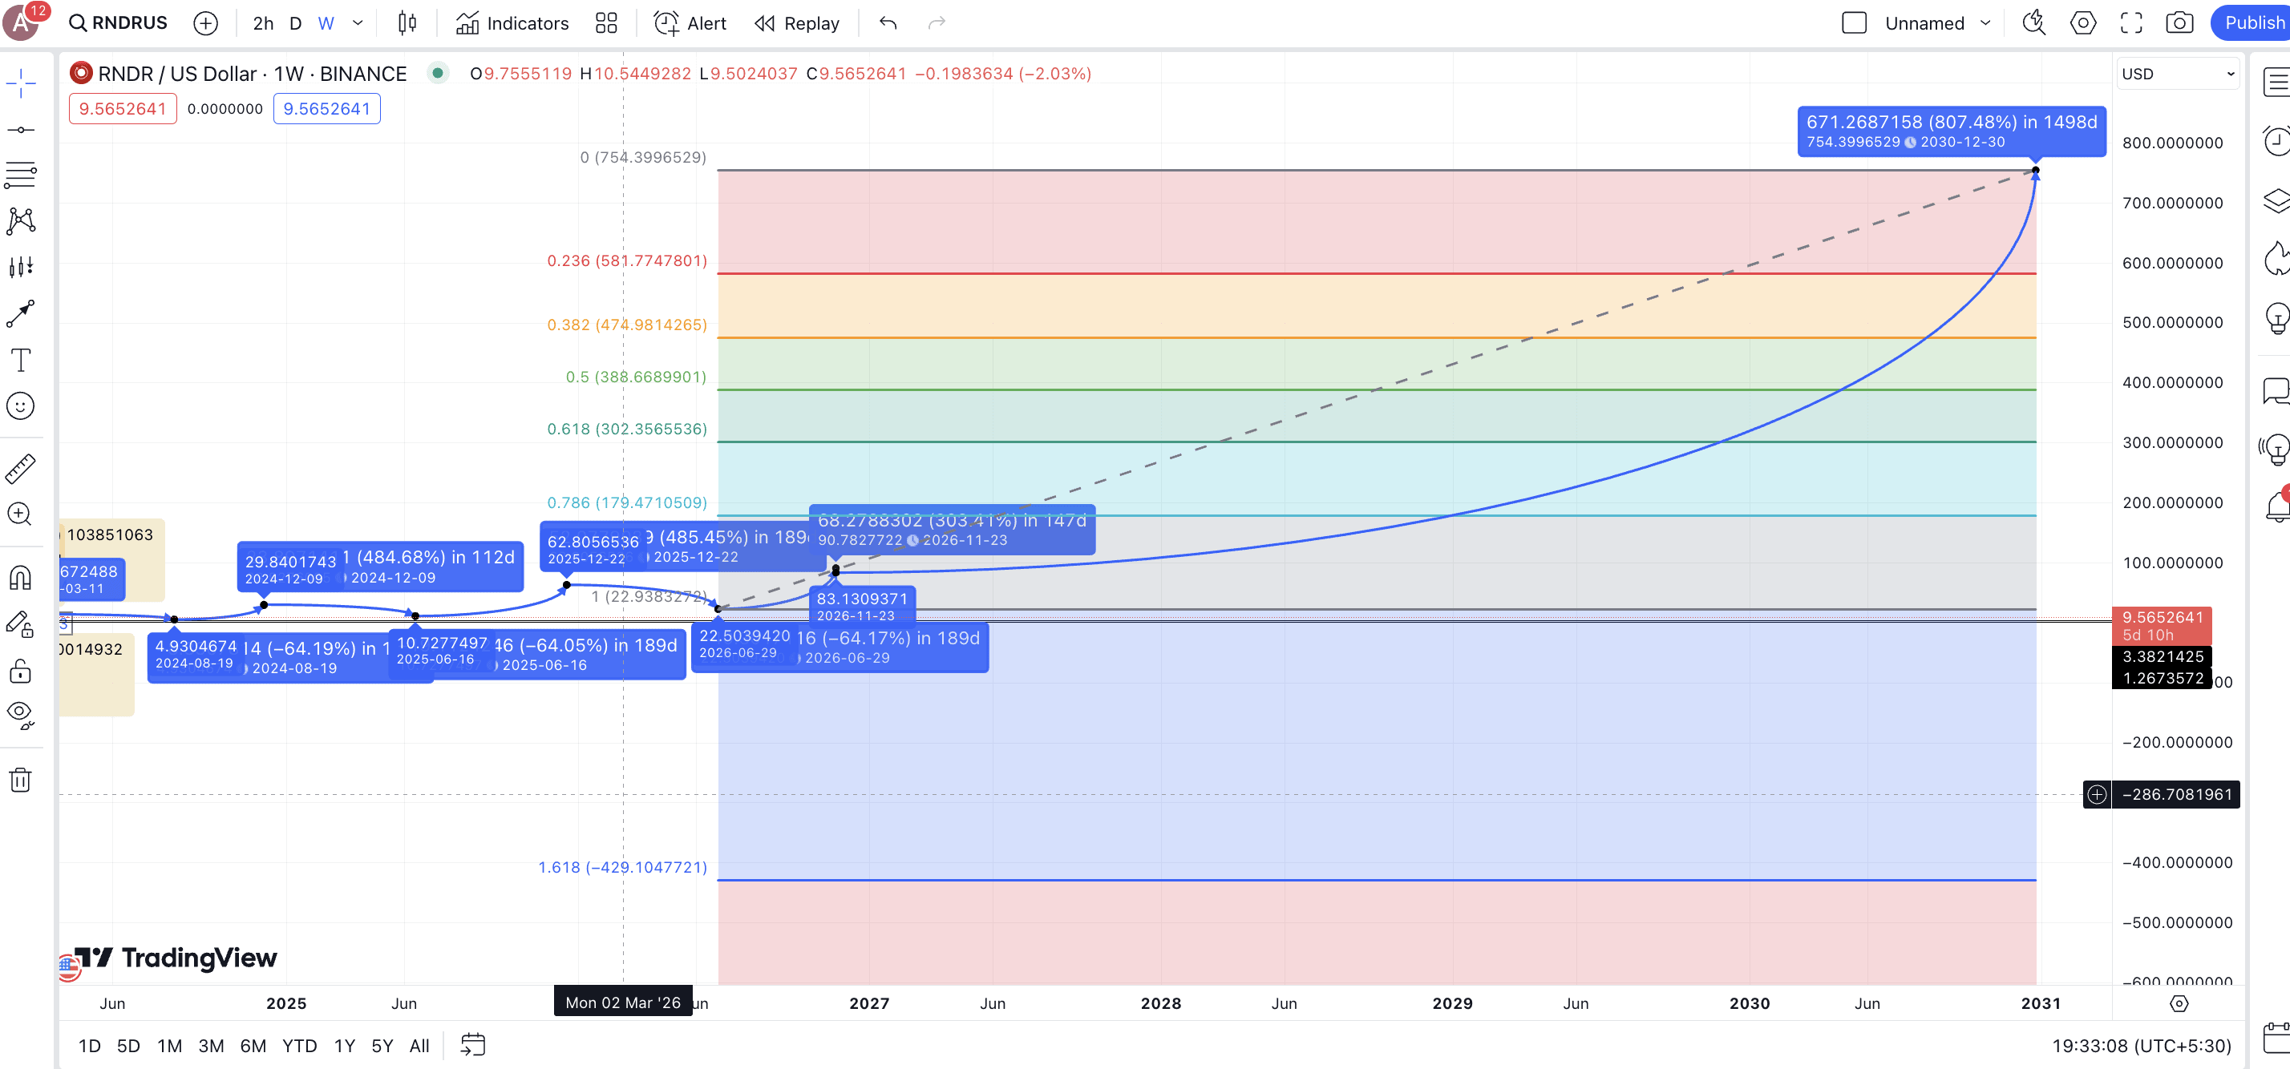Take a chart snapshot with camera icon

click(x=2179, y=23)
